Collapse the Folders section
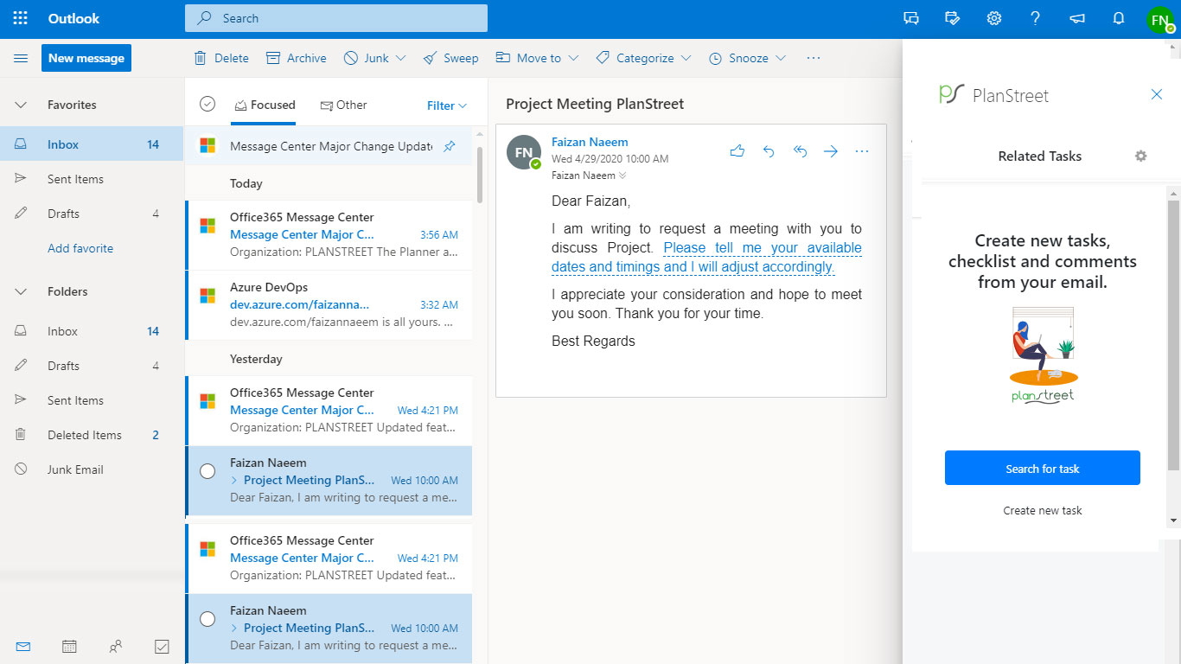This screenshot has width=1181, height=664. [21, 291]
